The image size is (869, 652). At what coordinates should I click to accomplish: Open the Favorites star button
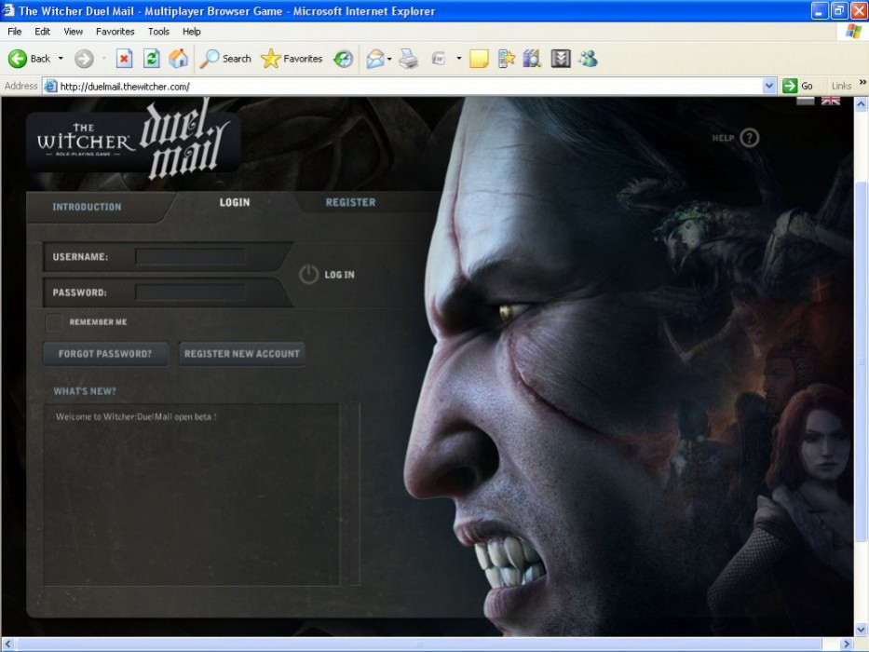(x=292, y=58)
